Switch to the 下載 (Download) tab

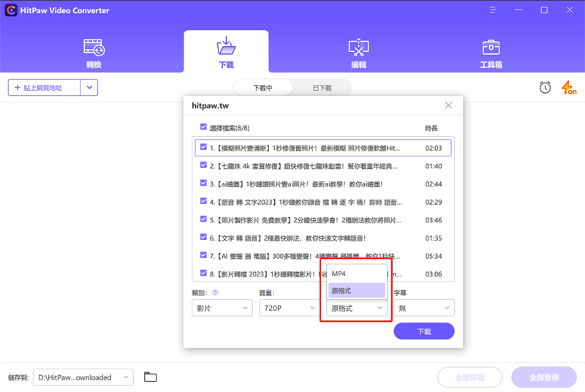point(226,52)
